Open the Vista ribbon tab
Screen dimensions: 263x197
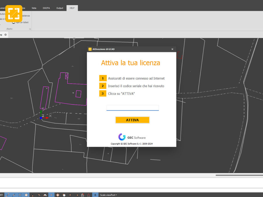tap(34, 8)
